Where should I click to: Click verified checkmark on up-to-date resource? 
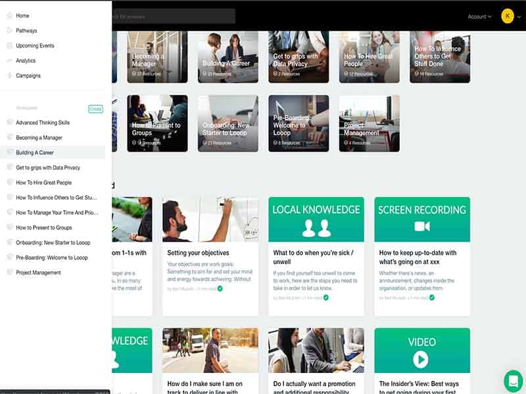[x=432, y=297]
